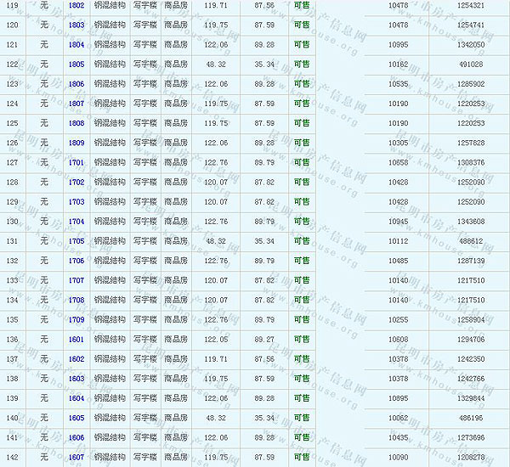This screenshot has height=467, width=510.
Task: Select room 1807 link
Action: (76, 104)
